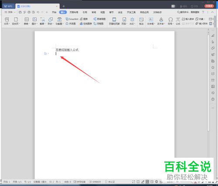The height and width of the screenshot is (186, 218).
Task: Open the Featured Apps (特色应用) tab
Action: [x=144, y=12]
